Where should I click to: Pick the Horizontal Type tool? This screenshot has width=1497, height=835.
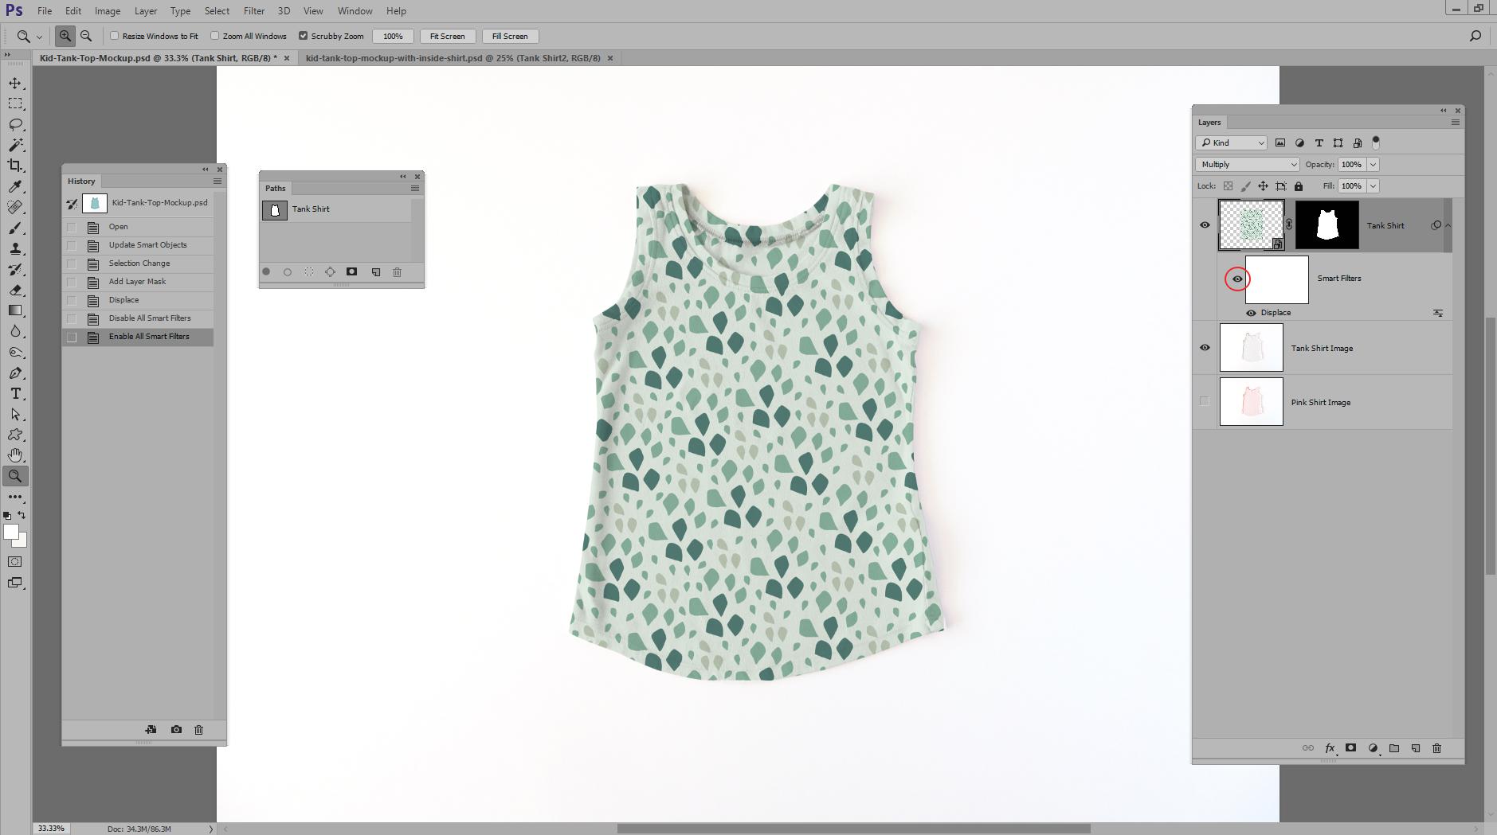(14, 393)
